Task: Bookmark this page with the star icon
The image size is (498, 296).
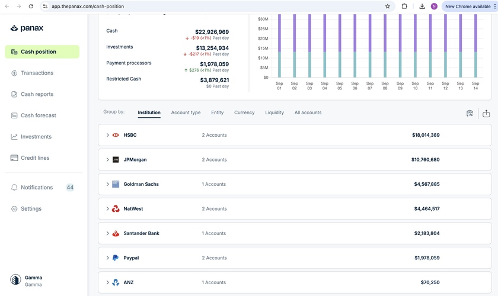Action: pyautogui.click(x=388, y=7)
